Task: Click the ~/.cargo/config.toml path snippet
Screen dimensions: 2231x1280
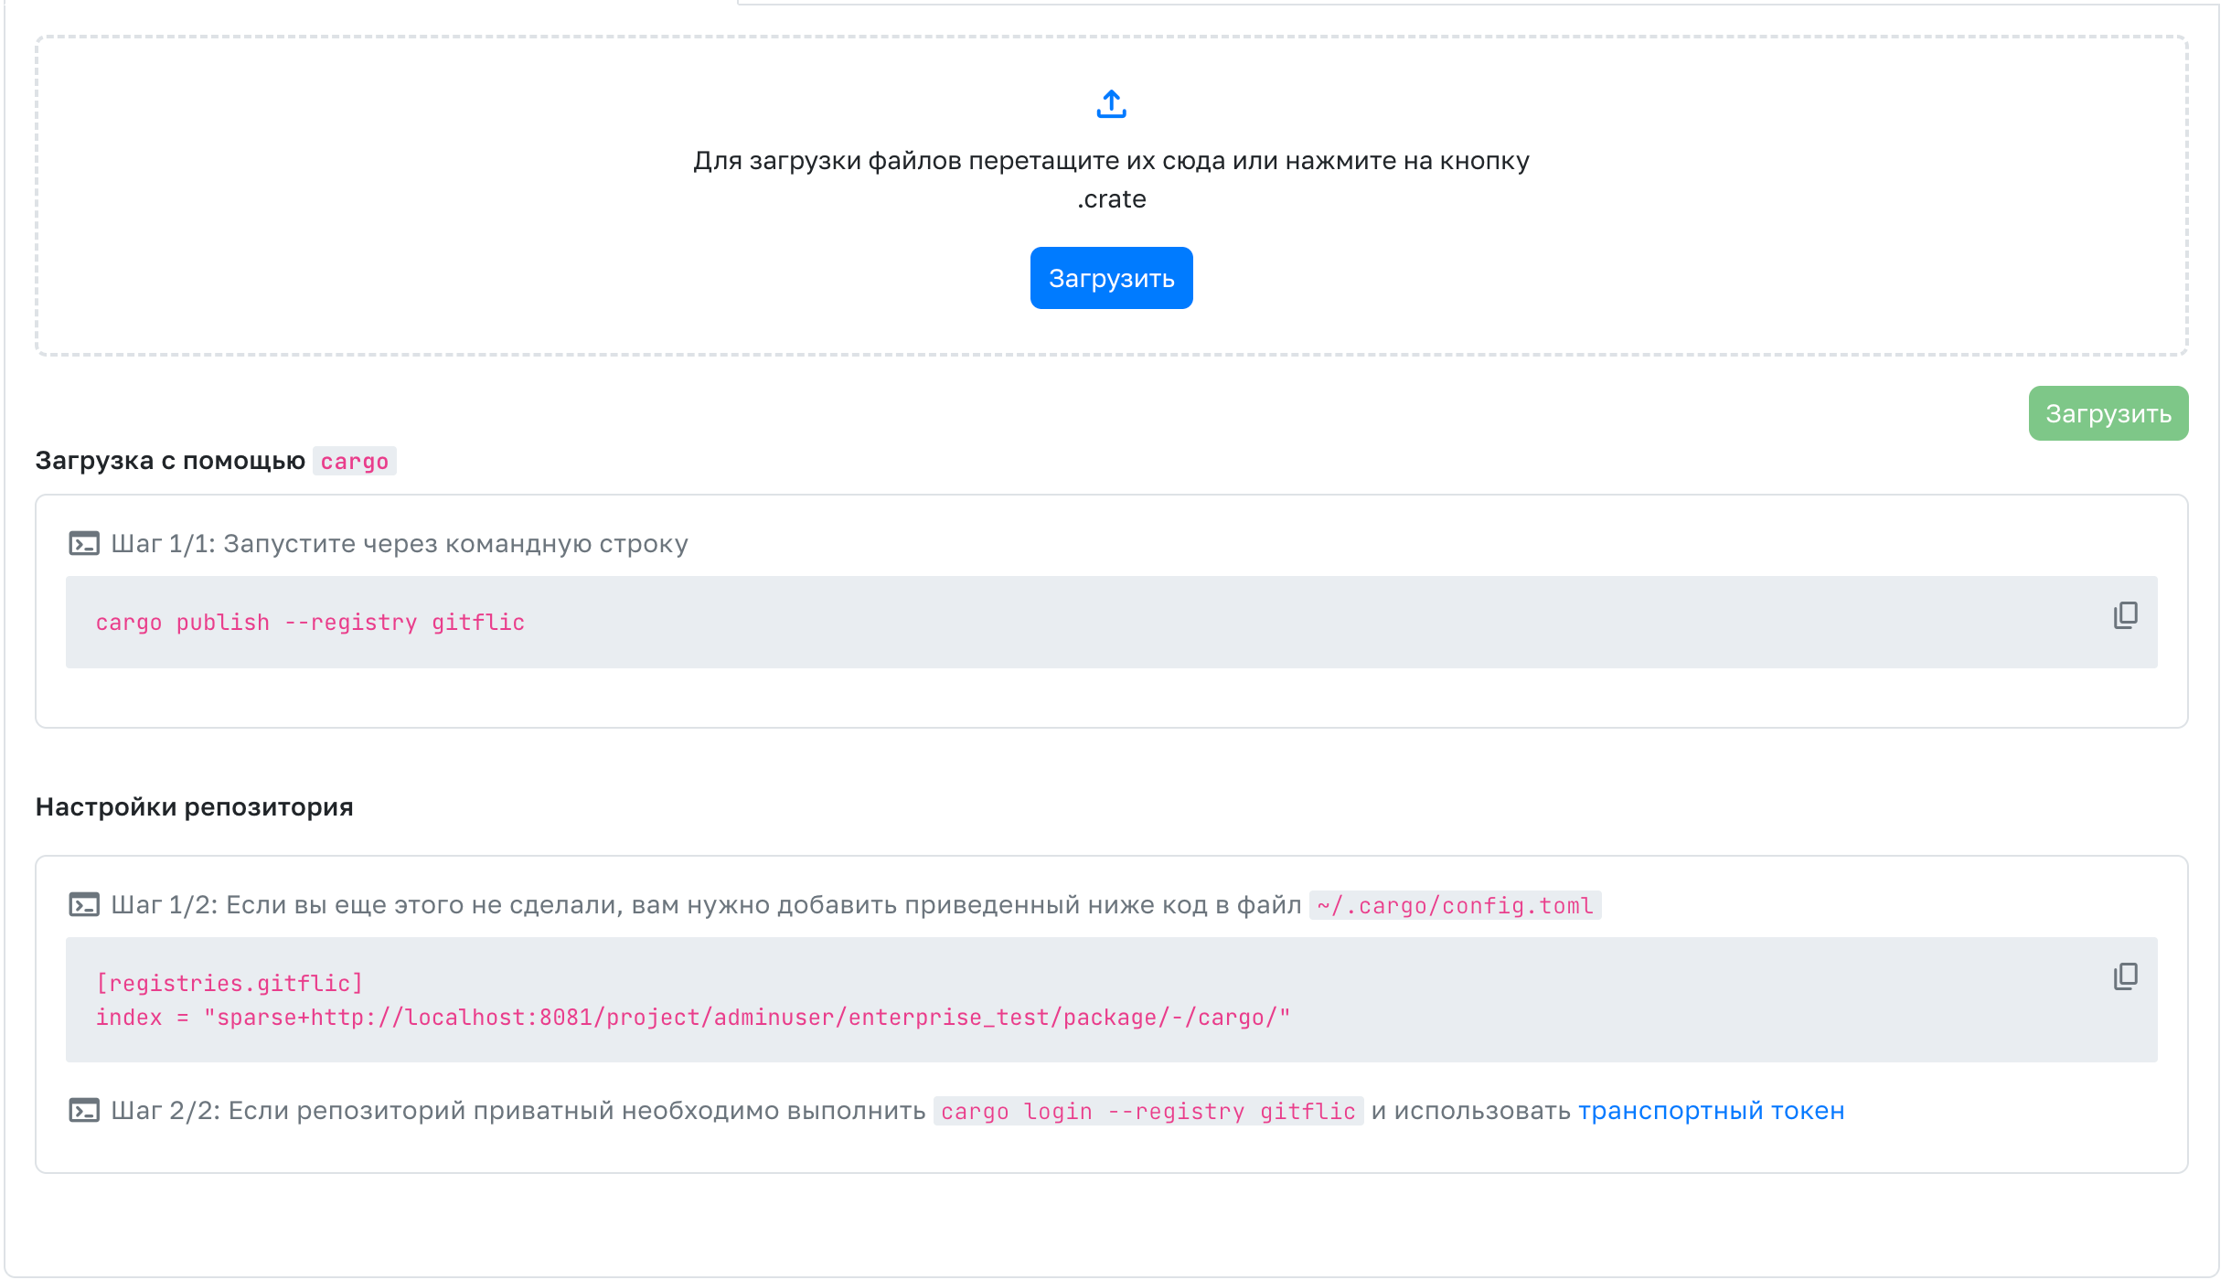Action: [x=1455, y=906]
